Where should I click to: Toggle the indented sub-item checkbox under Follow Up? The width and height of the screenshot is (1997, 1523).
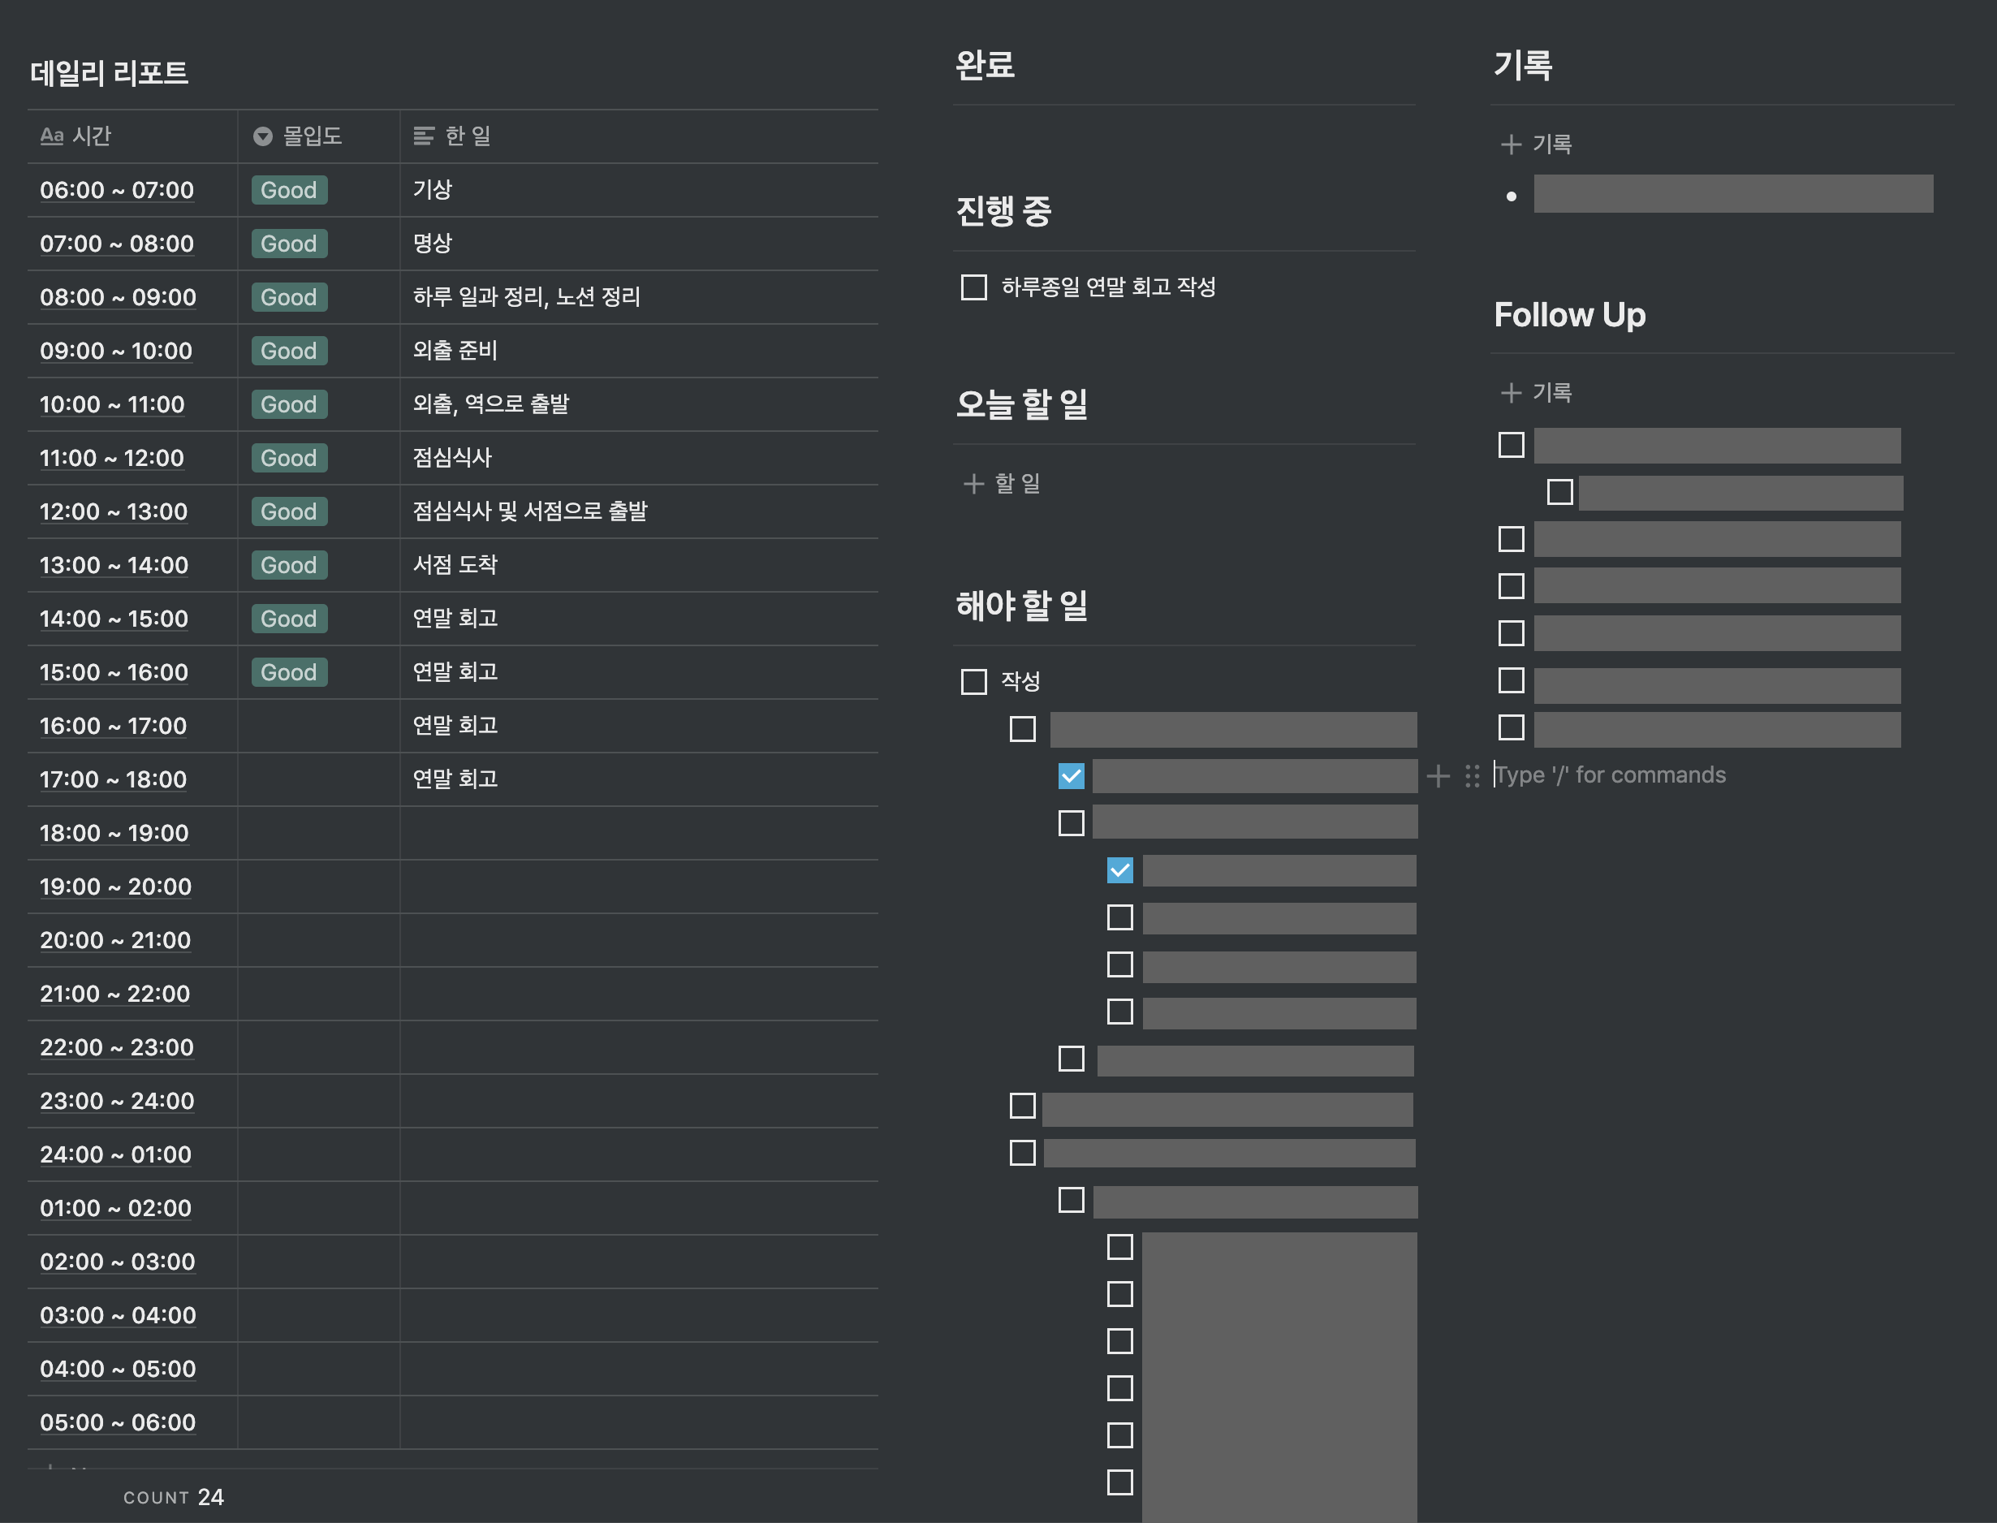coord(1559,492)
